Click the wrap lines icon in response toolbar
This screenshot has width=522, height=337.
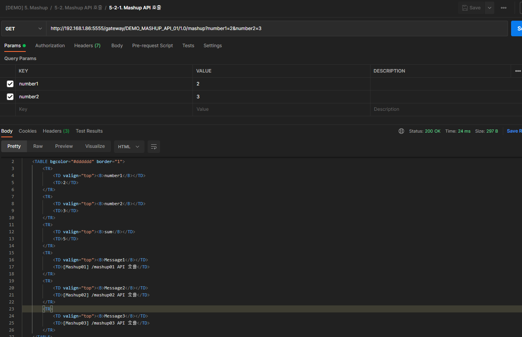(154, 147)
